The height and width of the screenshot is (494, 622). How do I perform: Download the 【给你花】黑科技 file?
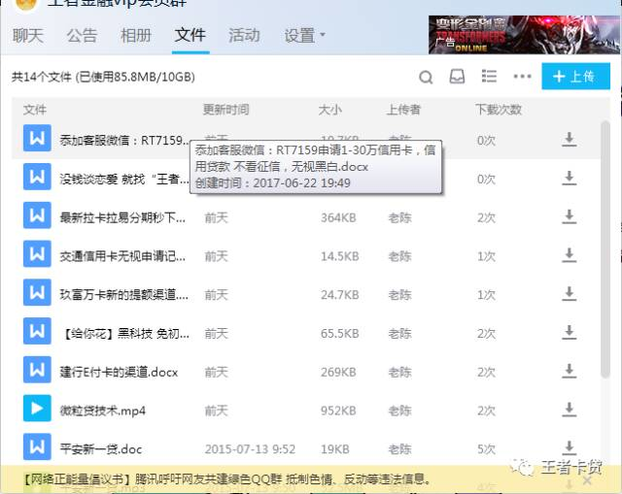tap(570, 333)
